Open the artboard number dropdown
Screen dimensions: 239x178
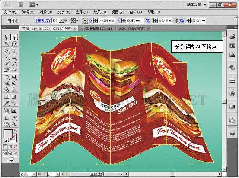click(57, 175)
